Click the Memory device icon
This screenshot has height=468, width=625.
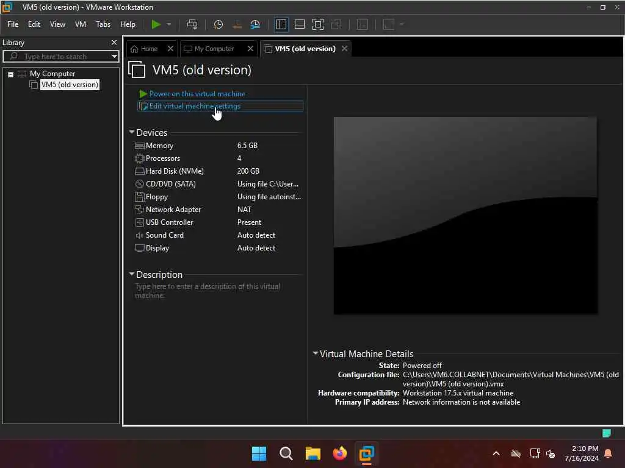click(140, 146)
